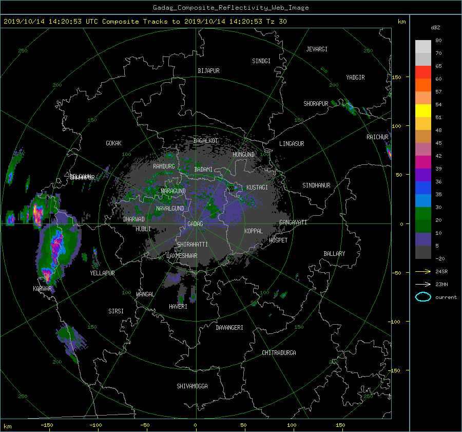Click the 30 dBZ green color swatch
Image resolution: width=462 pixels, height=432 pixels.
point(423,213)
